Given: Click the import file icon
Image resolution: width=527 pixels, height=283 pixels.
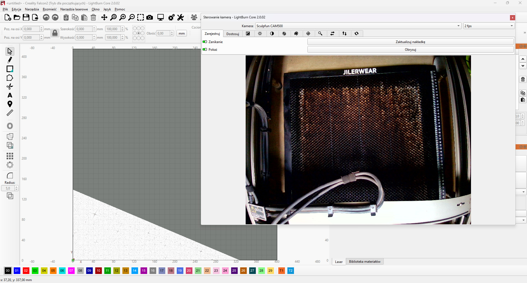Looking at the screenshot, I should click(35, 18).
